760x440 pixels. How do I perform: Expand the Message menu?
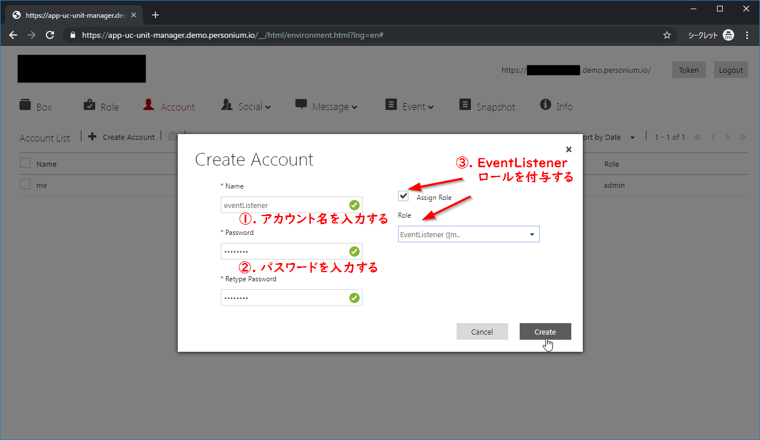click(x=326, y=106)
